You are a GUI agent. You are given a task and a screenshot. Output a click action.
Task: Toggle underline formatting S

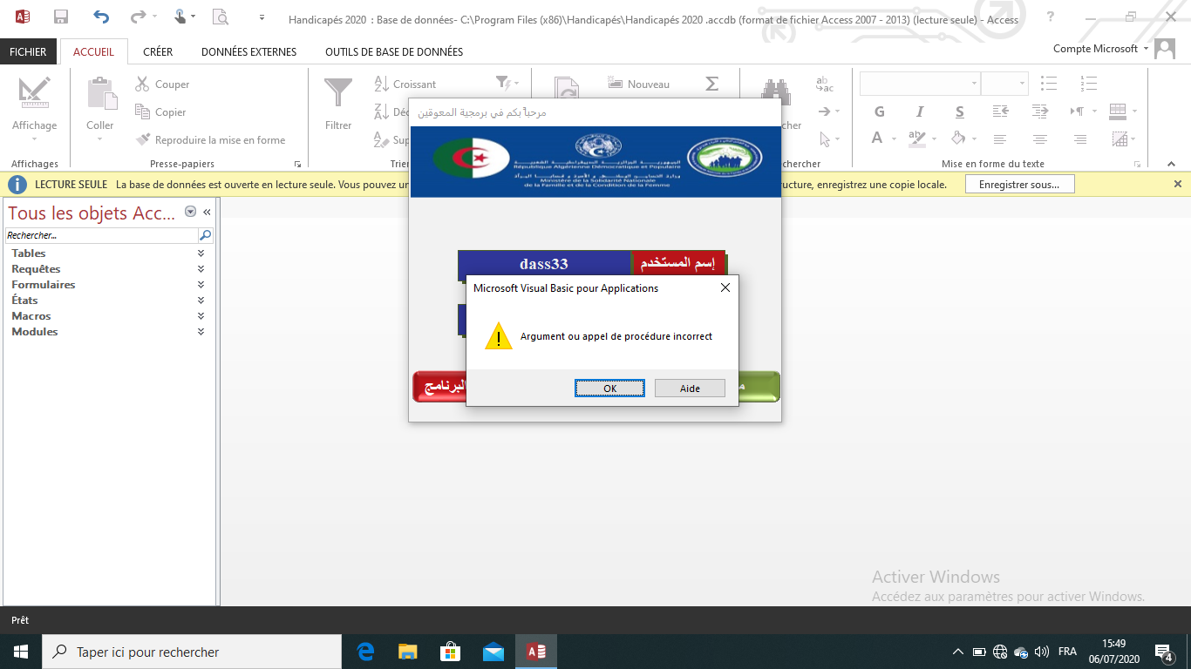point(960,111)
